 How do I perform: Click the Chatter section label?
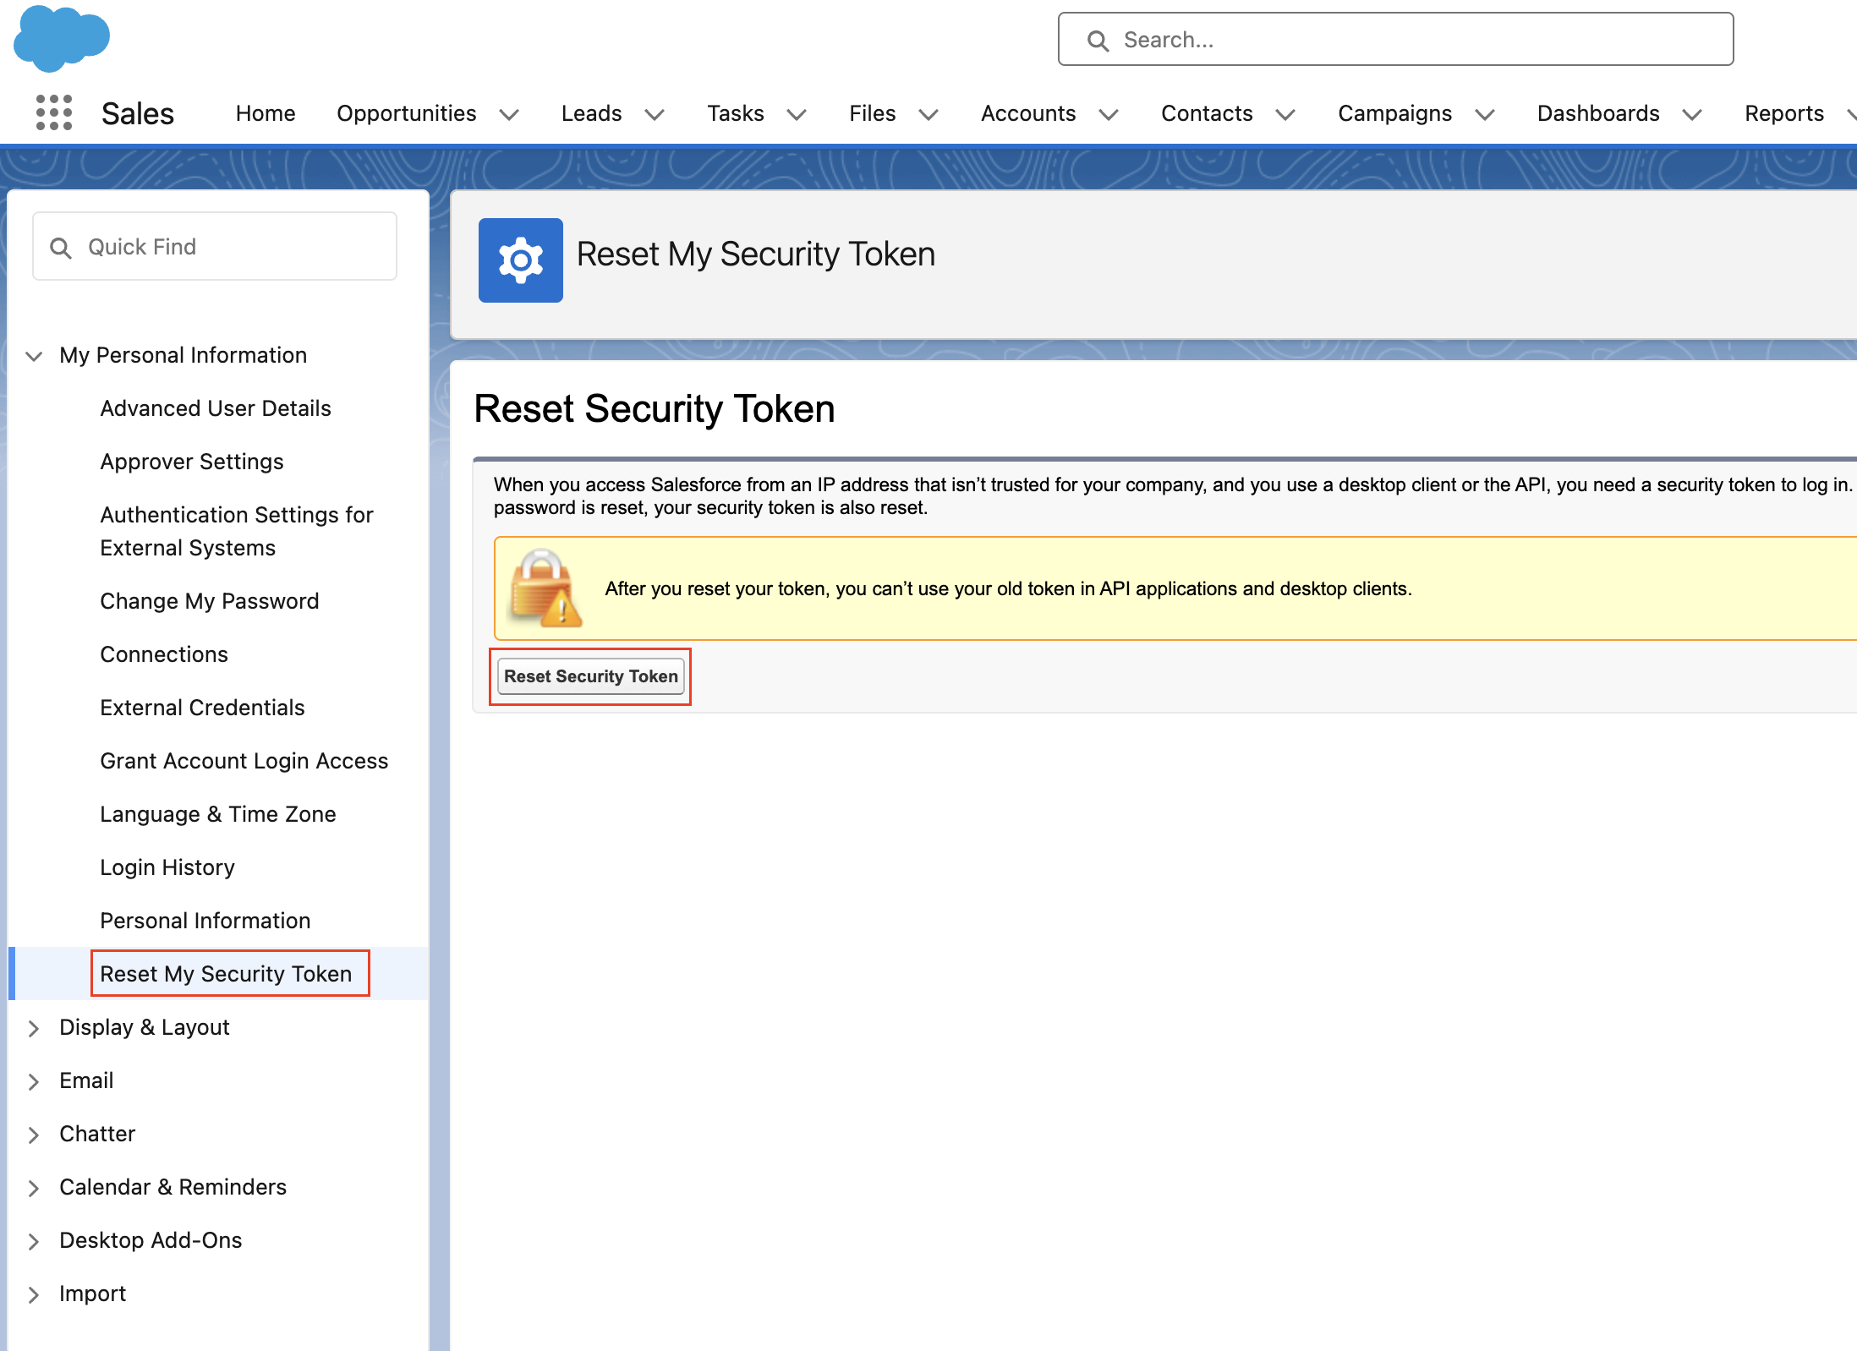[x=97, y=1134]
